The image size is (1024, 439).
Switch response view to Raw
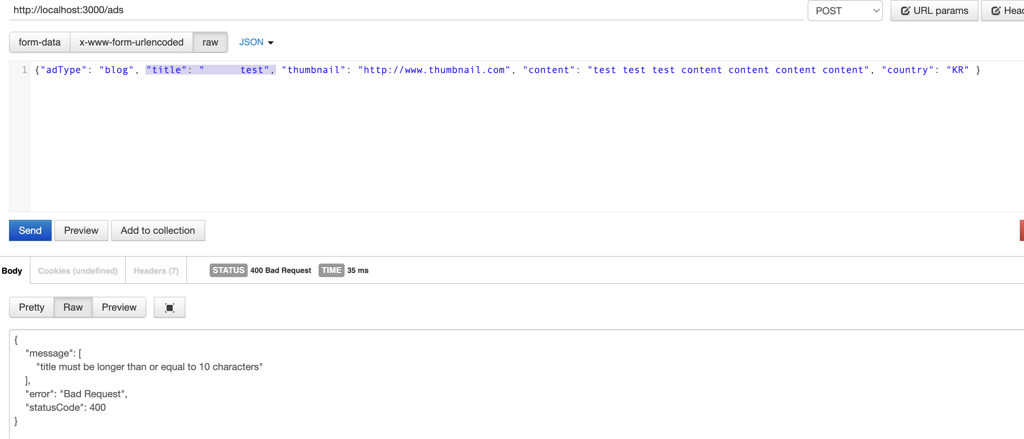coord(73,308)
